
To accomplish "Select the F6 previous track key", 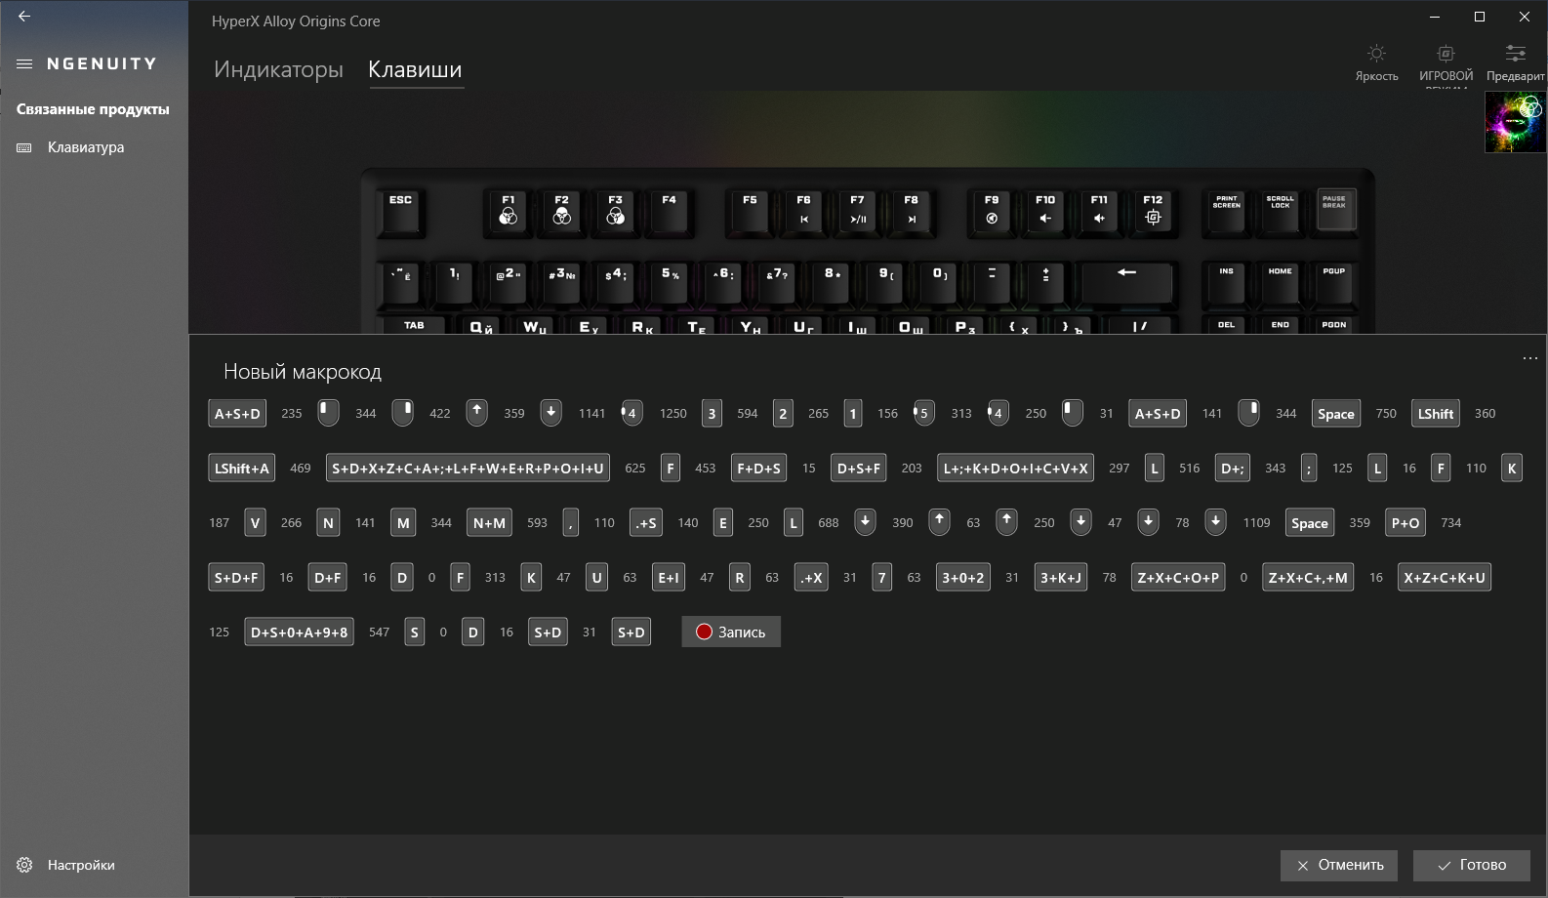I will coord(803,211).
